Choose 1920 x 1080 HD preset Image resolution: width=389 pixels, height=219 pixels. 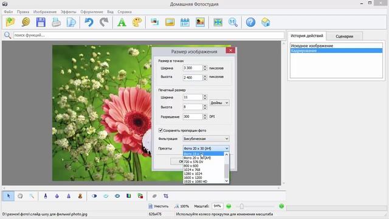coord(204,182)
